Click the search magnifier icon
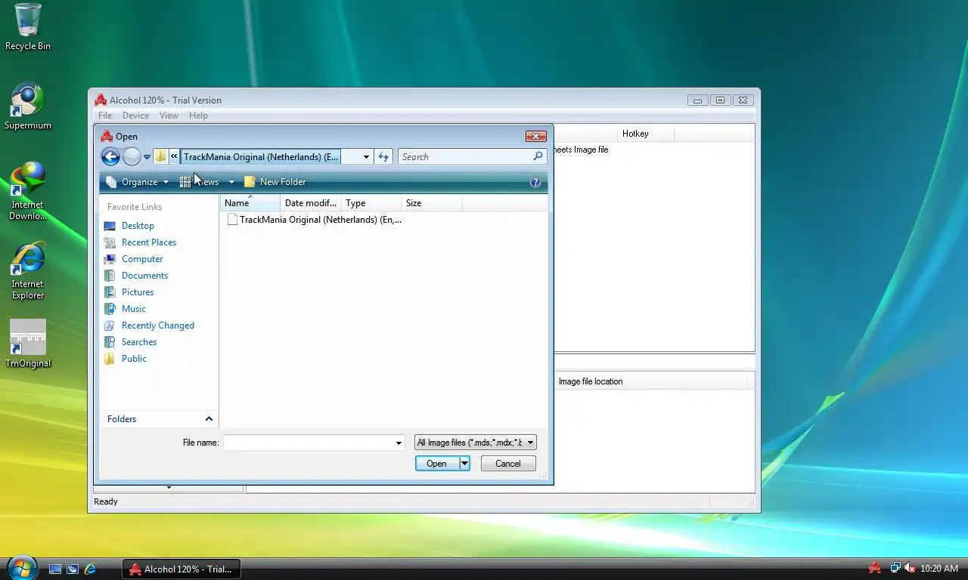The width and height of the screenshot is (968, 580). pos(538,156)
